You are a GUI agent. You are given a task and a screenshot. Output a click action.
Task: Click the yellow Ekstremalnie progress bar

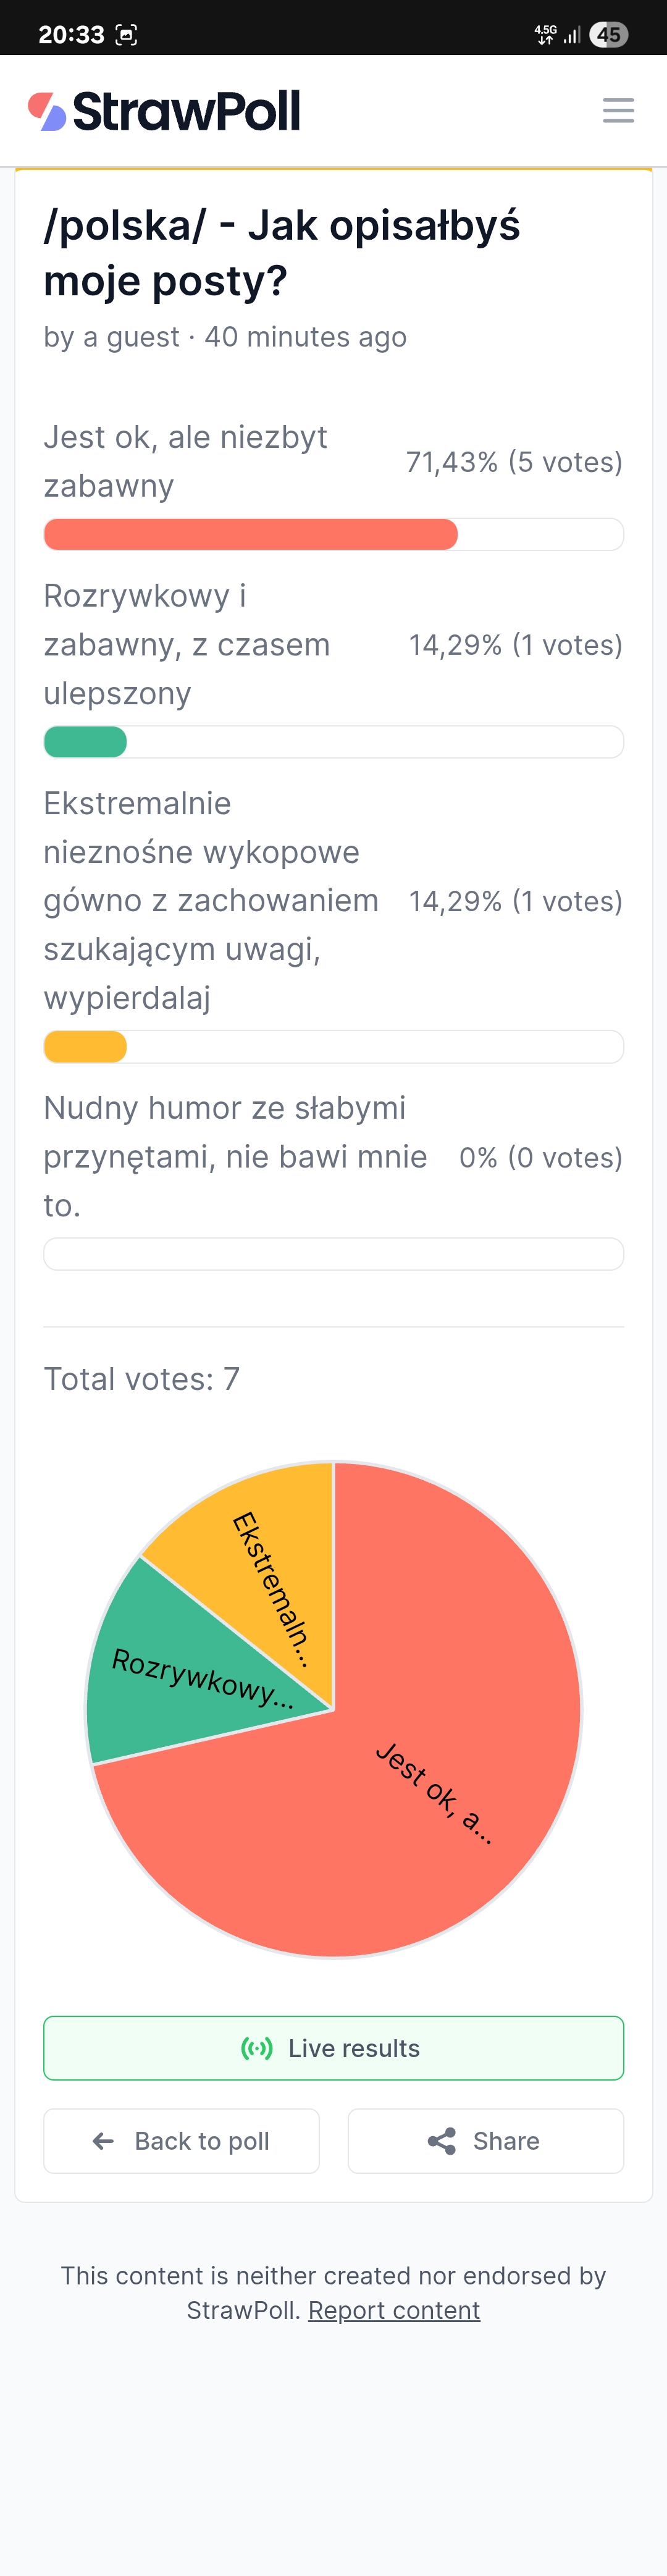point(85,1047)
